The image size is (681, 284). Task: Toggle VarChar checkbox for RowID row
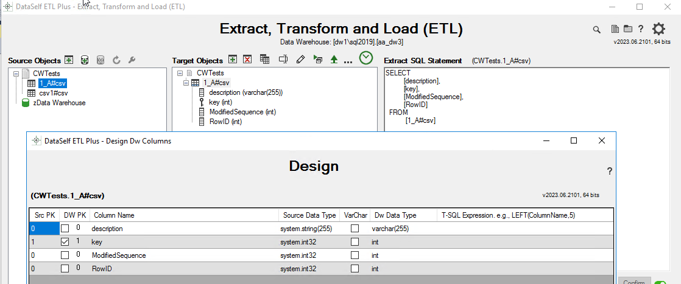pos(355,269)
